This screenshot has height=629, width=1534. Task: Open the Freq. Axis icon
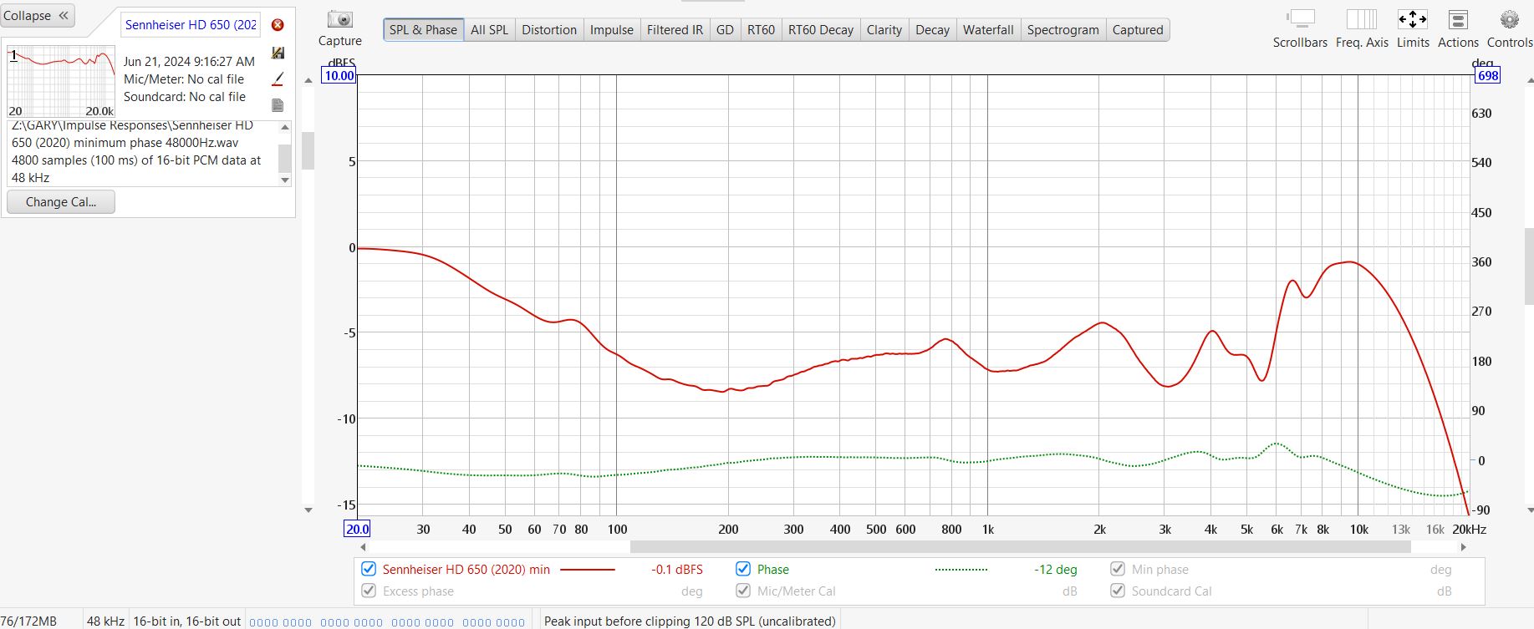click(x=1362, y=19)
